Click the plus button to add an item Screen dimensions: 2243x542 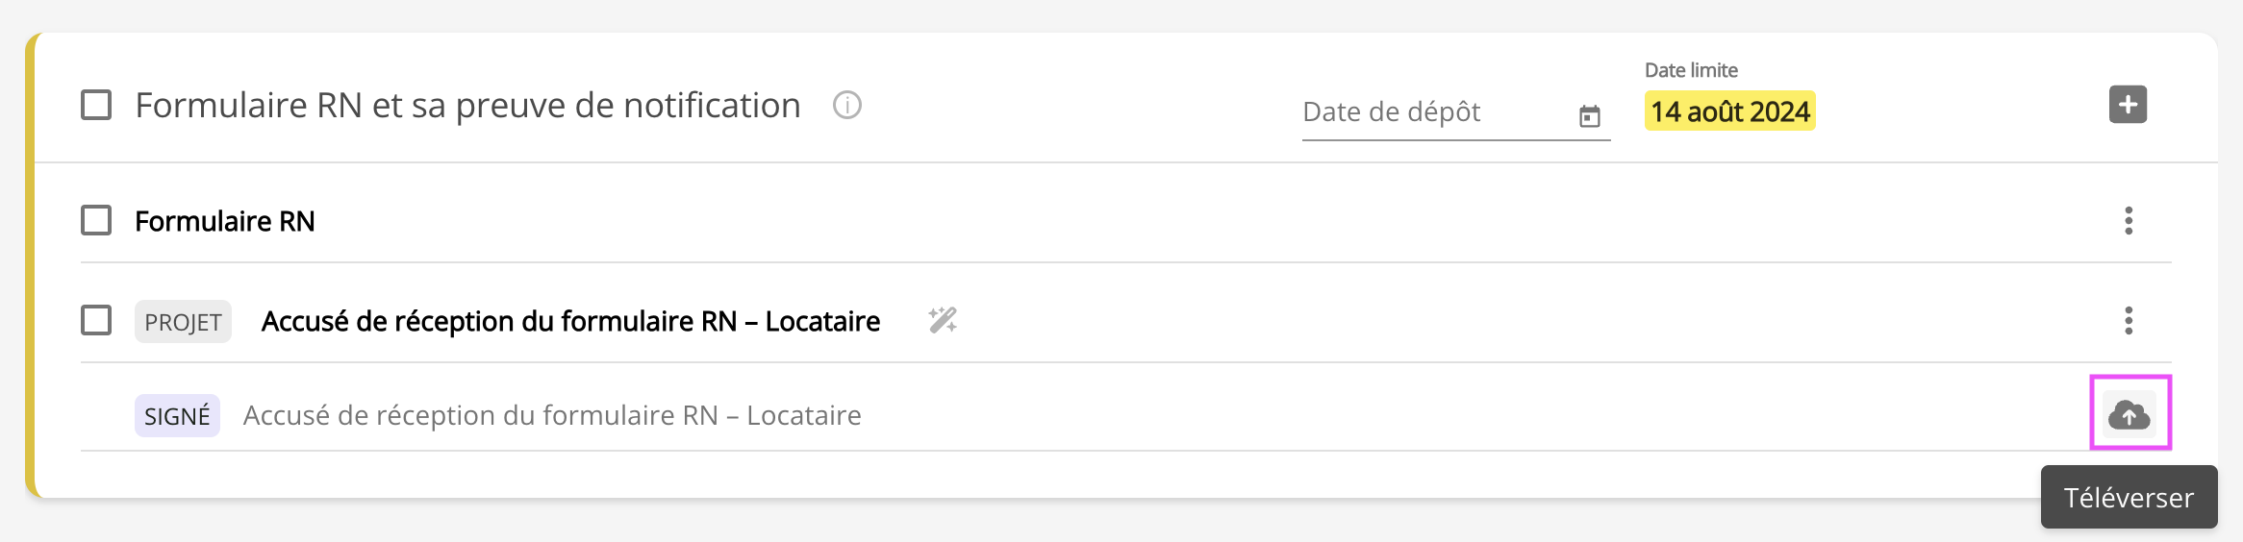pyautogui.click(x=2128, y=105)
